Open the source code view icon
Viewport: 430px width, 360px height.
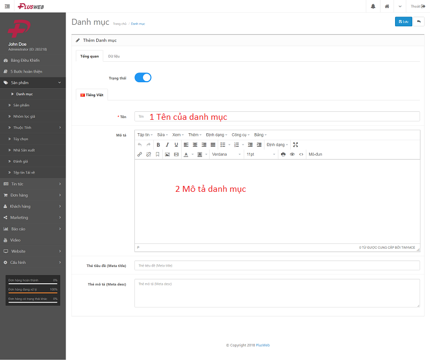[x=301, y=154]
